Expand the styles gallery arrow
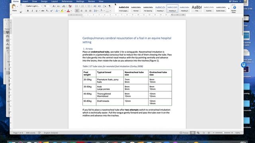Viewport: 255px width, 143px height. (229, 8)
